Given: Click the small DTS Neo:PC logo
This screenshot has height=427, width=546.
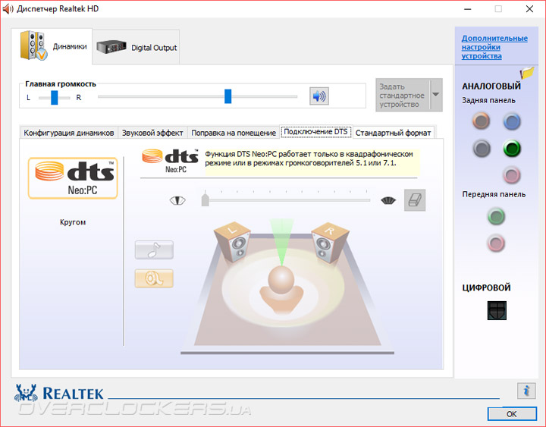Looking at the screenshot, I should pos(171,162).
